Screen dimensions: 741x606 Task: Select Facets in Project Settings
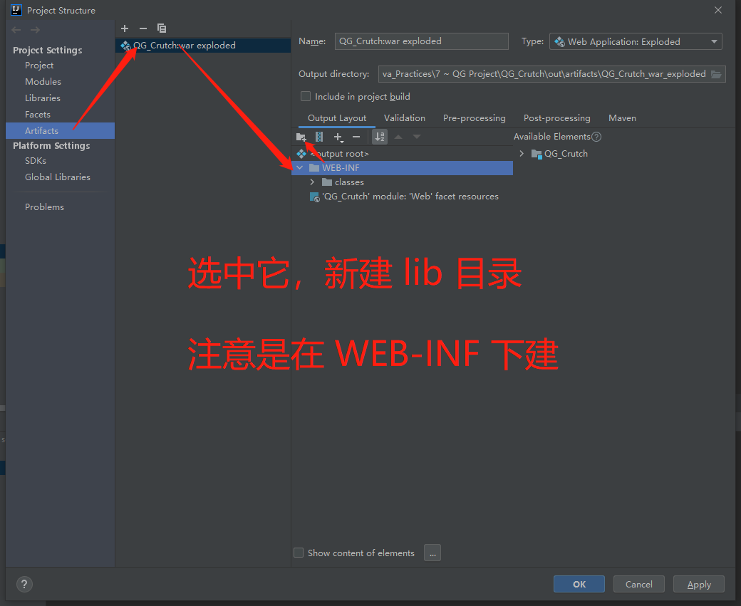click(x=38, y=115)
